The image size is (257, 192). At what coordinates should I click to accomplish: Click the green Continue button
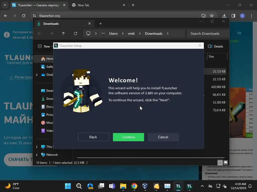(128, 137)
